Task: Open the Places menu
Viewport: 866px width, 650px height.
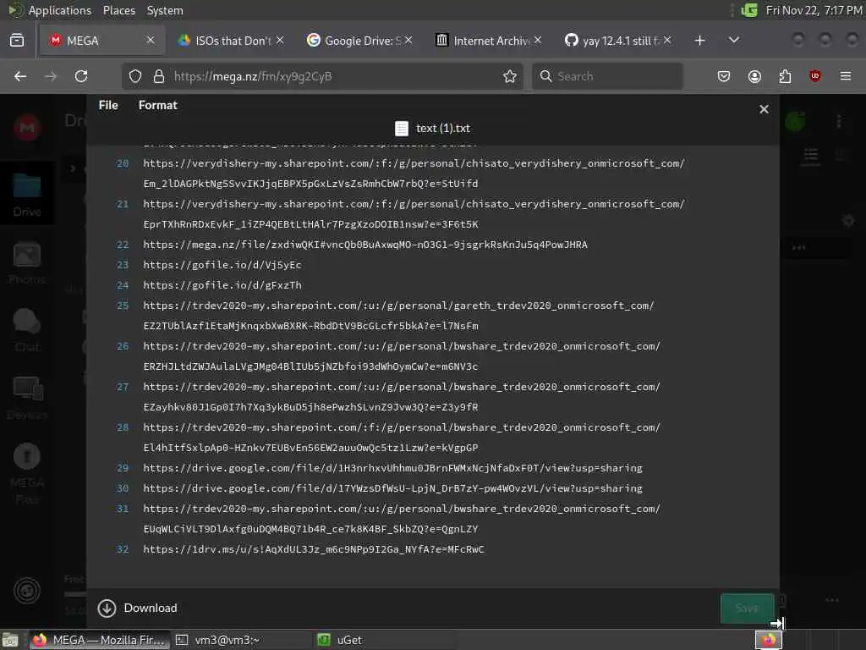Action: coord(119,10)
